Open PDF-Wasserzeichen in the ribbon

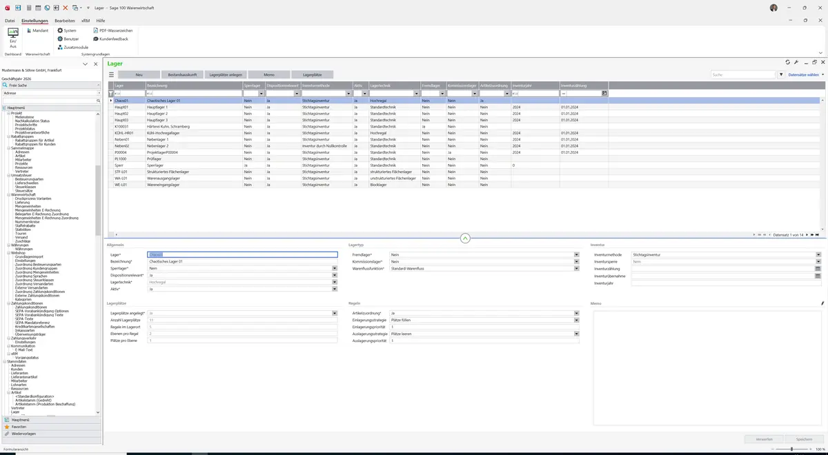pyautogui.click(x=112, y=30)
